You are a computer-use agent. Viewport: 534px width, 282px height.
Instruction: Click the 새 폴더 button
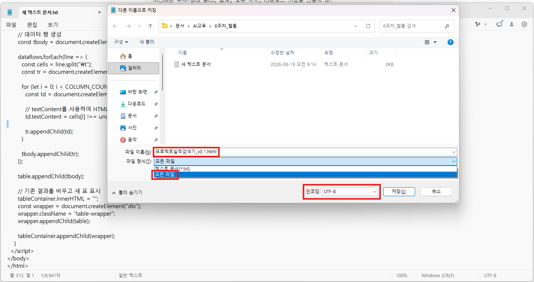click(x=147, y=42)
